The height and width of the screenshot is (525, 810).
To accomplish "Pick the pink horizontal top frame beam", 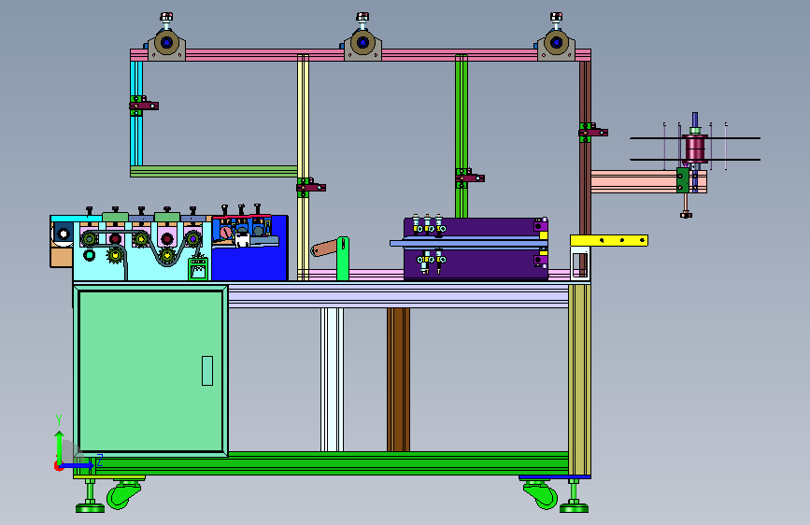I will point(360,55).
